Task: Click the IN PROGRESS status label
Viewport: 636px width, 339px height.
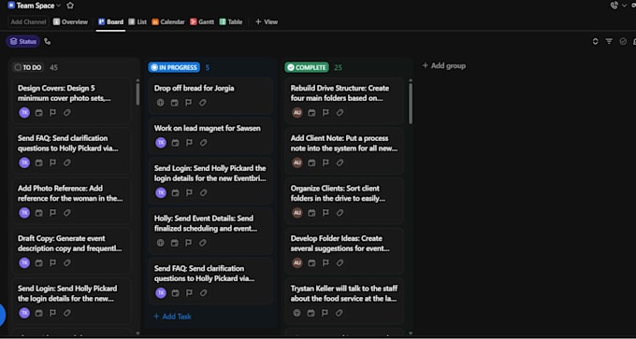Action: tap(174, 67)
